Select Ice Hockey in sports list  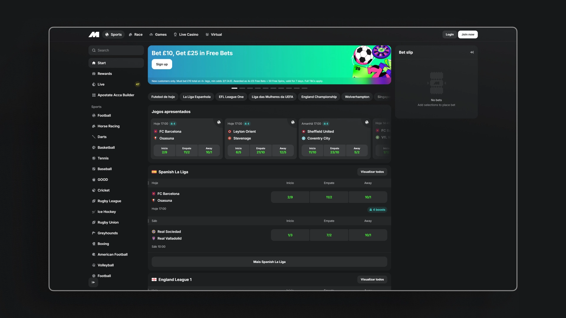(x=116, y=212)
